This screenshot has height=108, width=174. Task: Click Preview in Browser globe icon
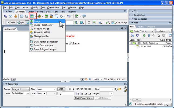[82, 23]
